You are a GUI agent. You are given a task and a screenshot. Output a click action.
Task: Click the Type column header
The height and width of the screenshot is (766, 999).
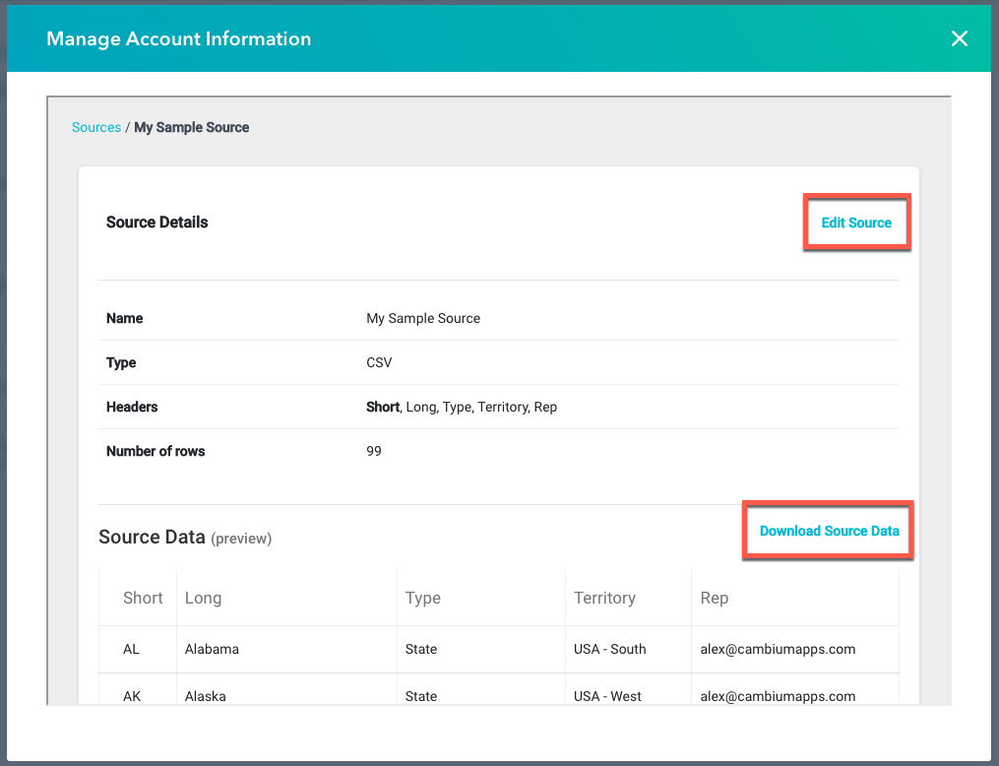[x=421, y=598]
